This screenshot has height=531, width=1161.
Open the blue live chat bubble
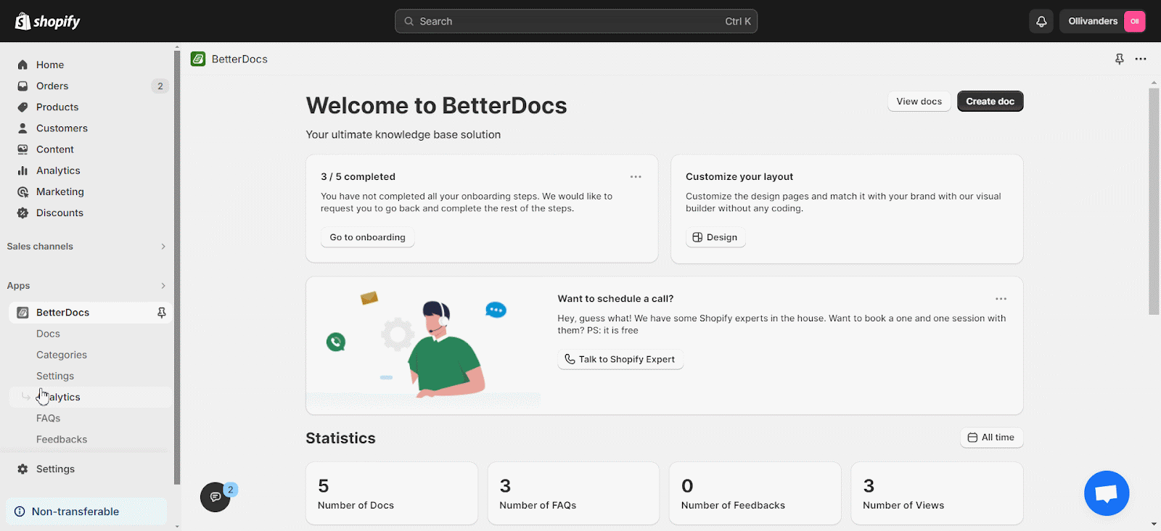tap(1107, 493)
